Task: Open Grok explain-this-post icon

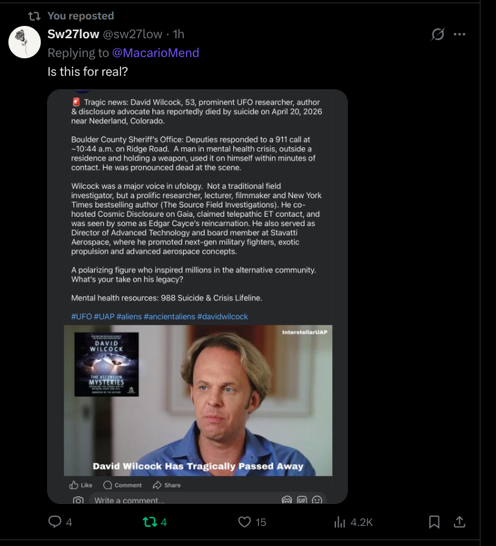Action: [x=438, y=34]
